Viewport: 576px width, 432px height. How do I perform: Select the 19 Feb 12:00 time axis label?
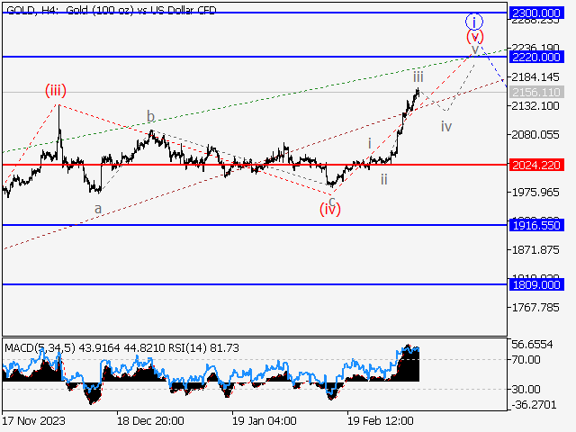380,420
